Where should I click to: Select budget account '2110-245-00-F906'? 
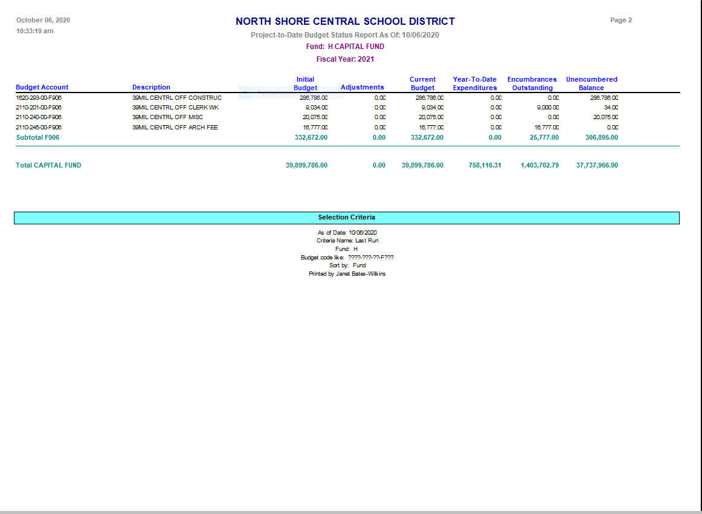(39, 127)
